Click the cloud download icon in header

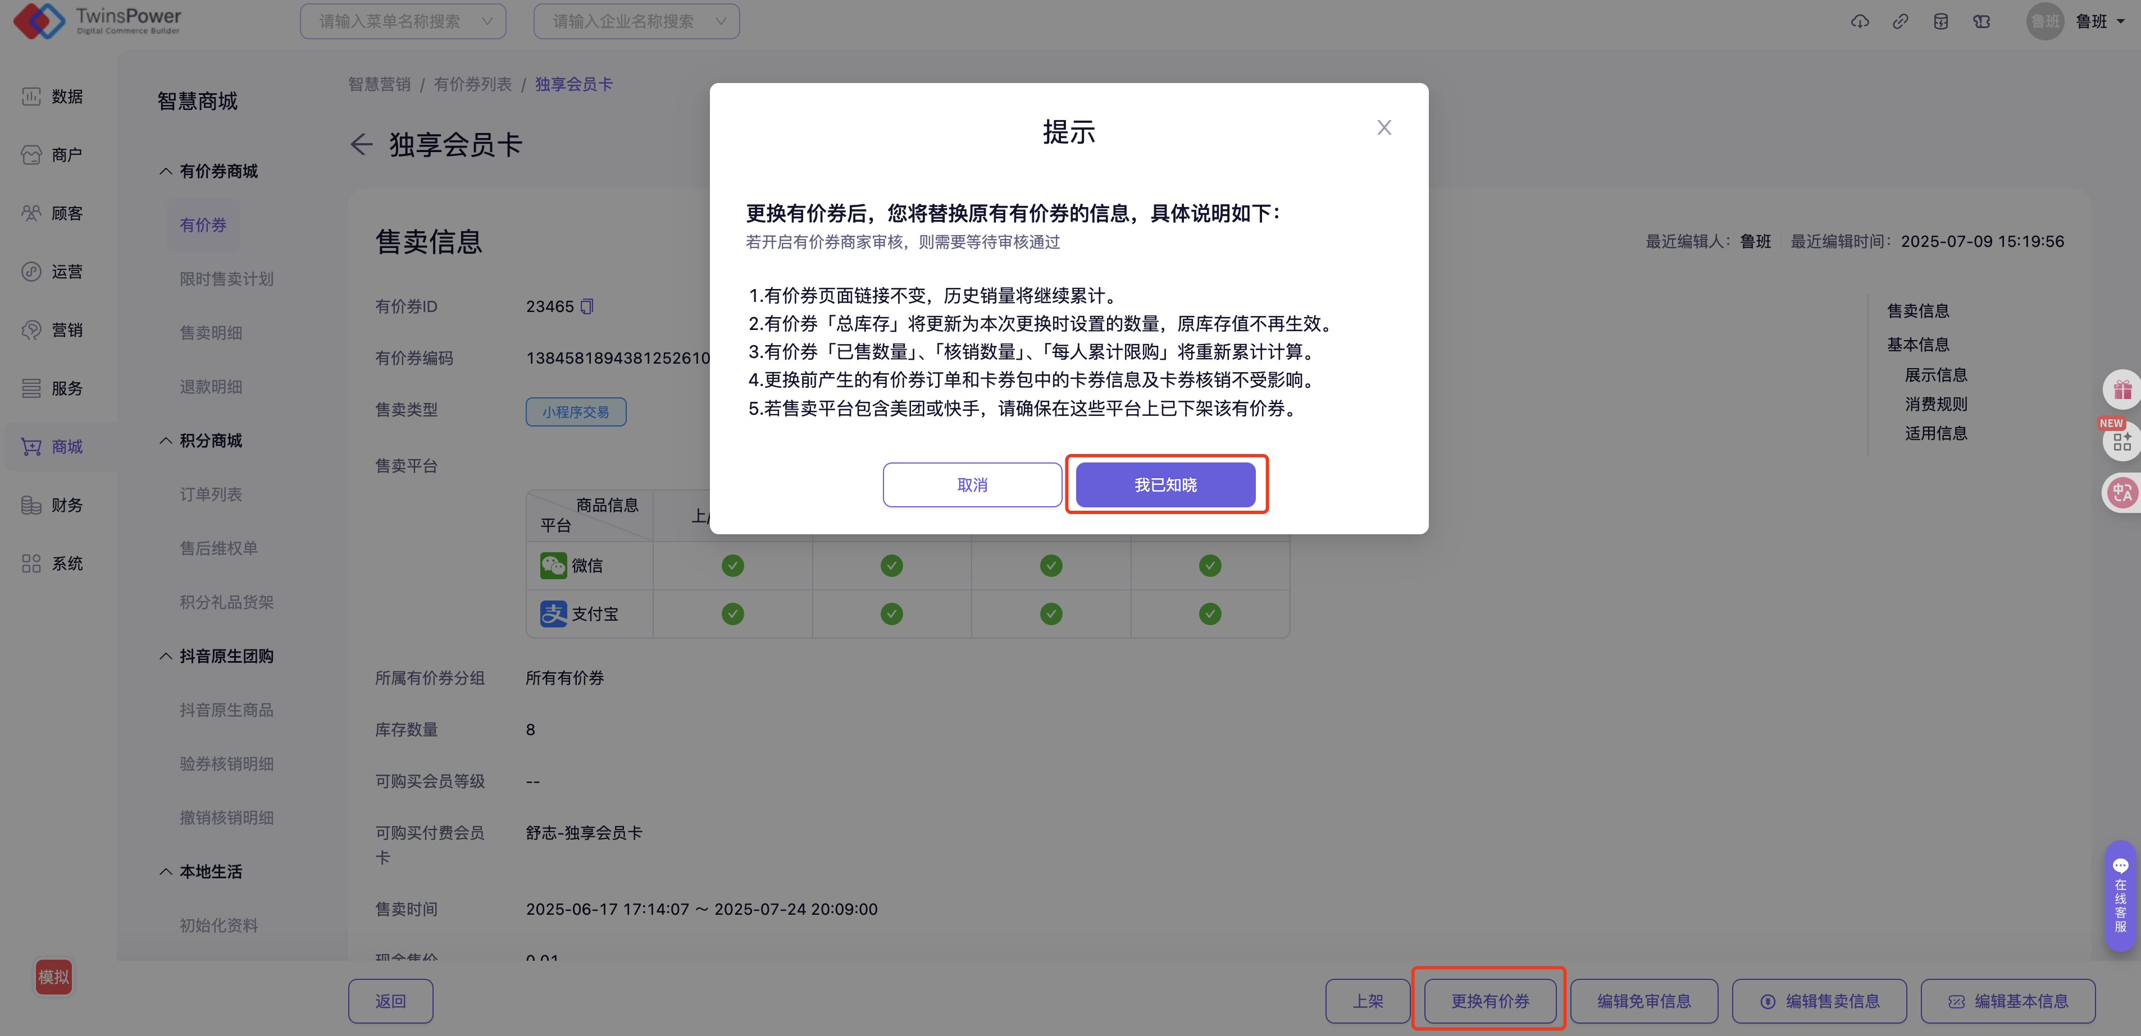click(1859, 21)
